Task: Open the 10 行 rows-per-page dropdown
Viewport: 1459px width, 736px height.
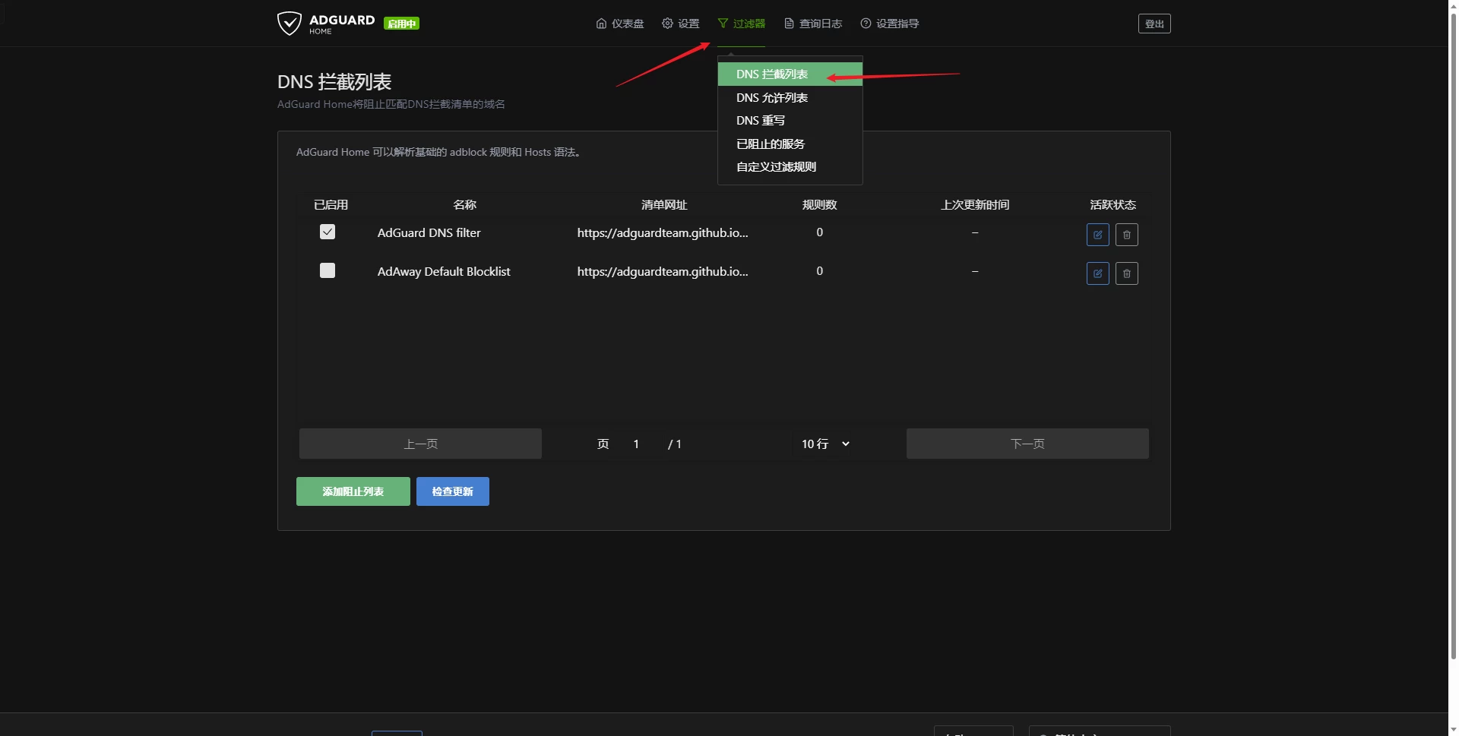Action: click(x=825, y=444)
